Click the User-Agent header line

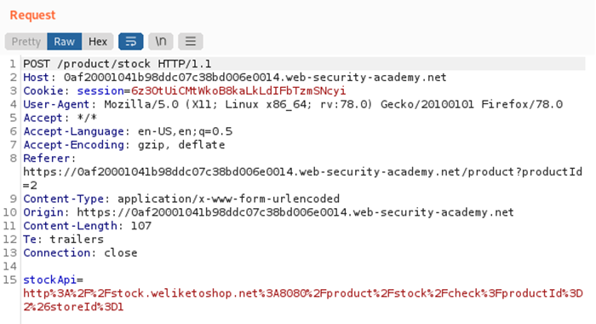(293, 104)
